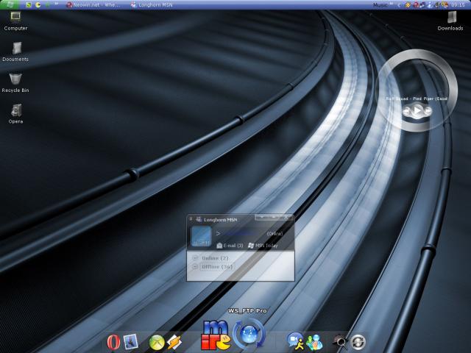Image resolution: width=471 pixels, height=353 pixels.
Task: Click the red round tray icon
Action: (x=416, y=5)
